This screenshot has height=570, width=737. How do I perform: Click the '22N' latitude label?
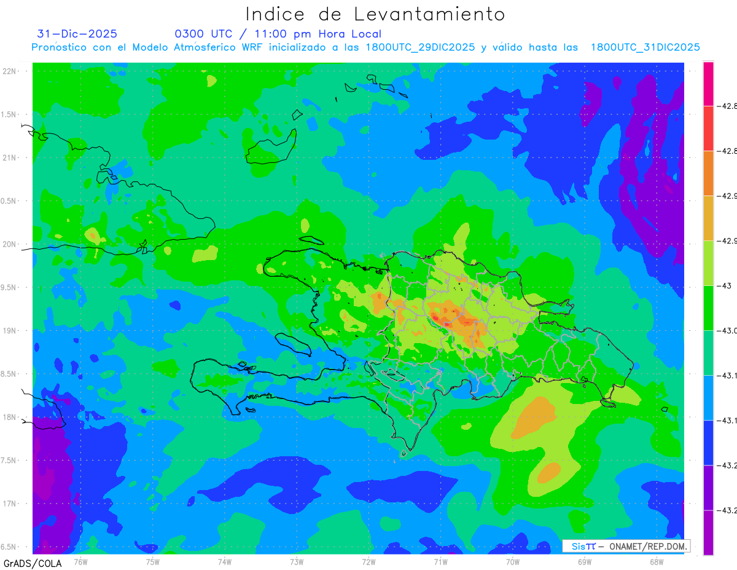click(10, 71)
